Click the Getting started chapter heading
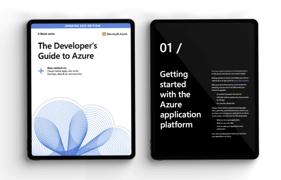Image resolution: width=281 pixels, height=180 pixels. point(180,99)
